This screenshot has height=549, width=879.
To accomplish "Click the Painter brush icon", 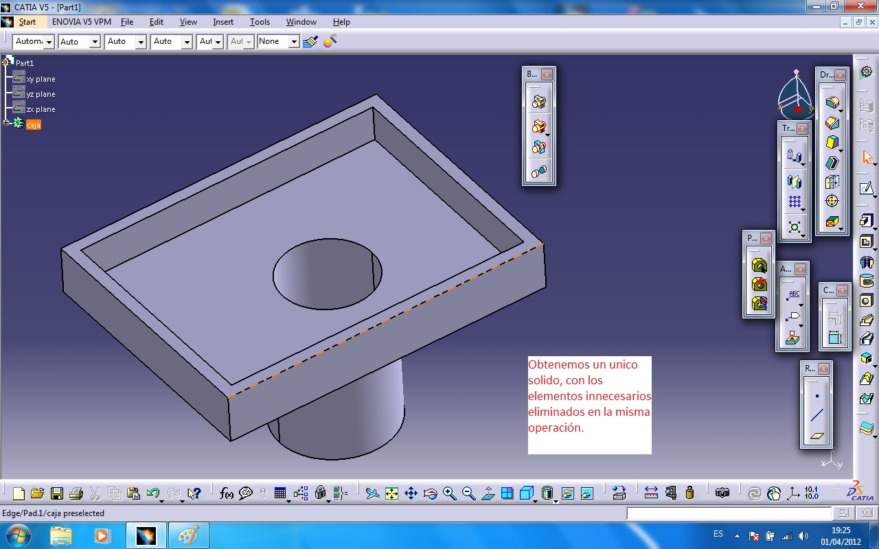I will tap(311, 41).
